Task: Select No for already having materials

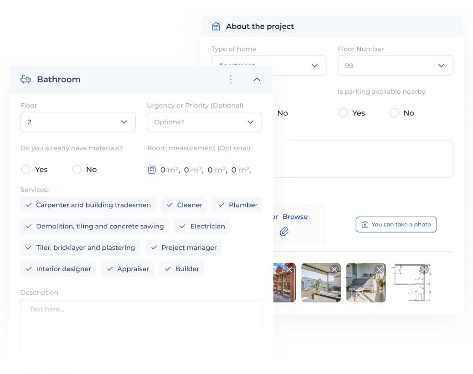Action: (77, 169)
